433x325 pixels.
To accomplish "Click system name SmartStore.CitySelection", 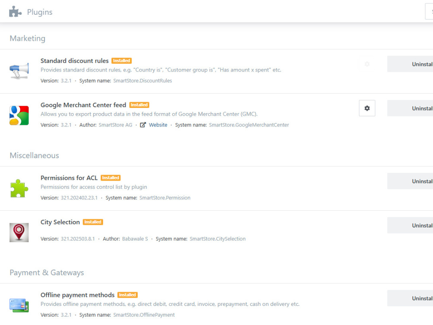I will point(218,239).
